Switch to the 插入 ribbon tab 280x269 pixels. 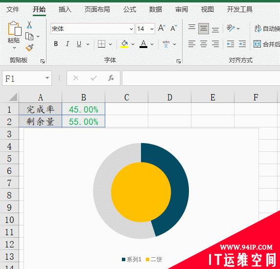[x=65, y=9]
